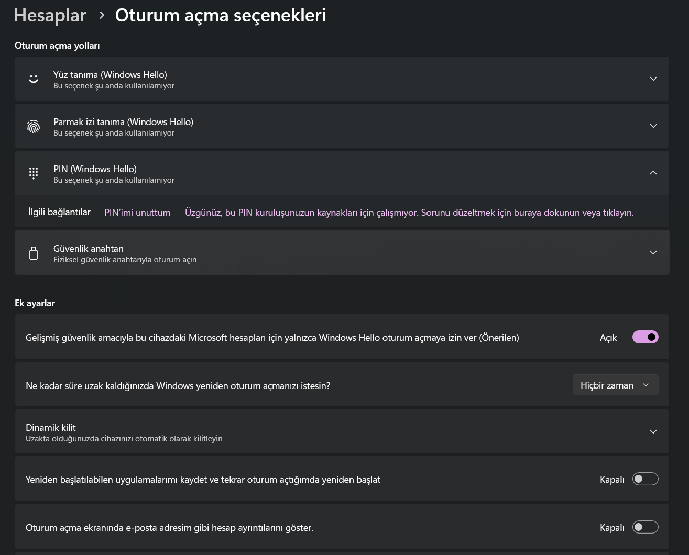Expand the Güvenlik anahtarı chevron
689x555 pixels.
point(653,252)
